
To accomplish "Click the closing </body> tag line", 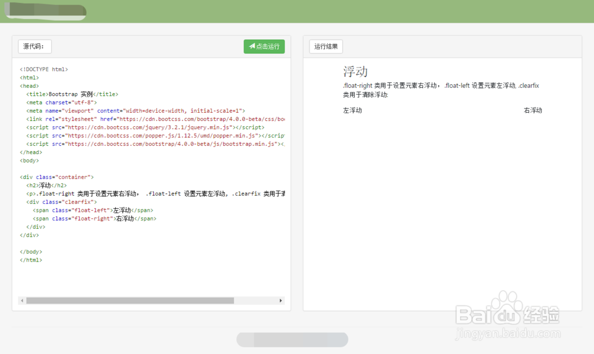I will 31,252.
